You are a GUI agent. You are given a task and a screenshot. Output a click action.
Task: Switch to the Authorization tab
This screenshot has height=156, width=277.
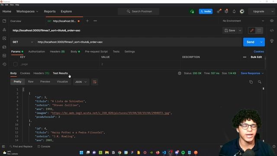pos(36,52)
